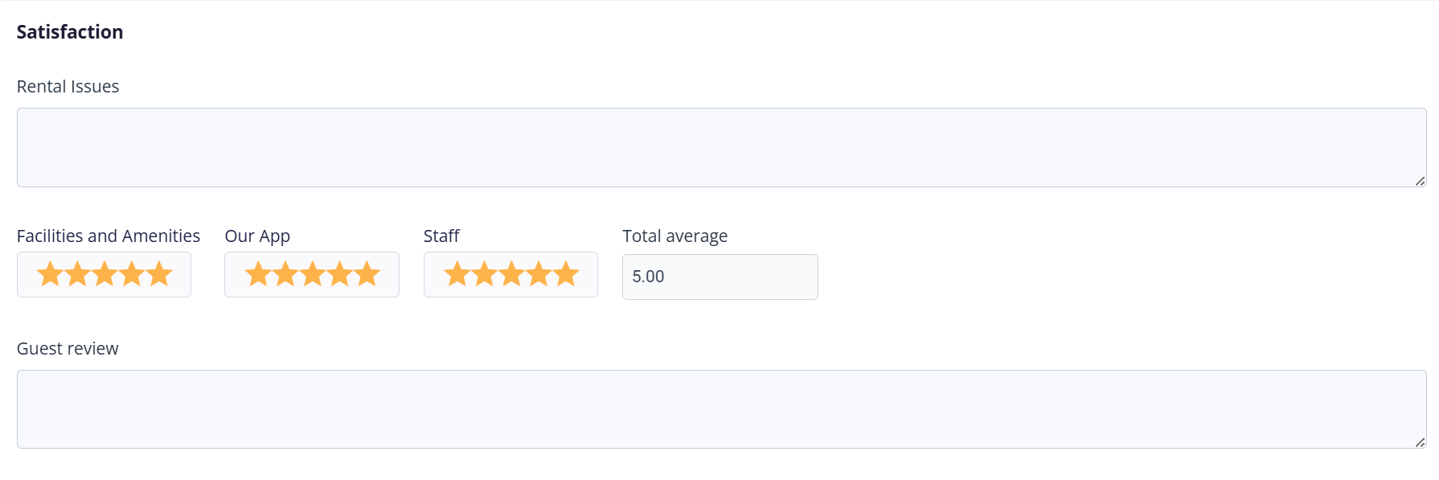
Task: Select the Total average field
Action: click(x=719, y=277)
